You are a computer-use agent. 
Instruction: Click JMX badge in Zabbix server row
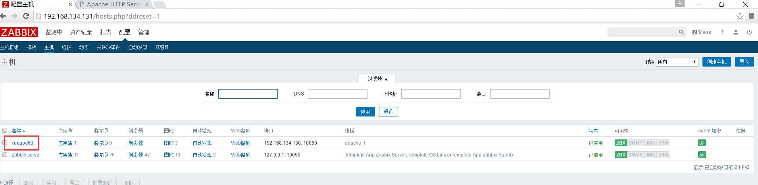[x=650, y=155]
